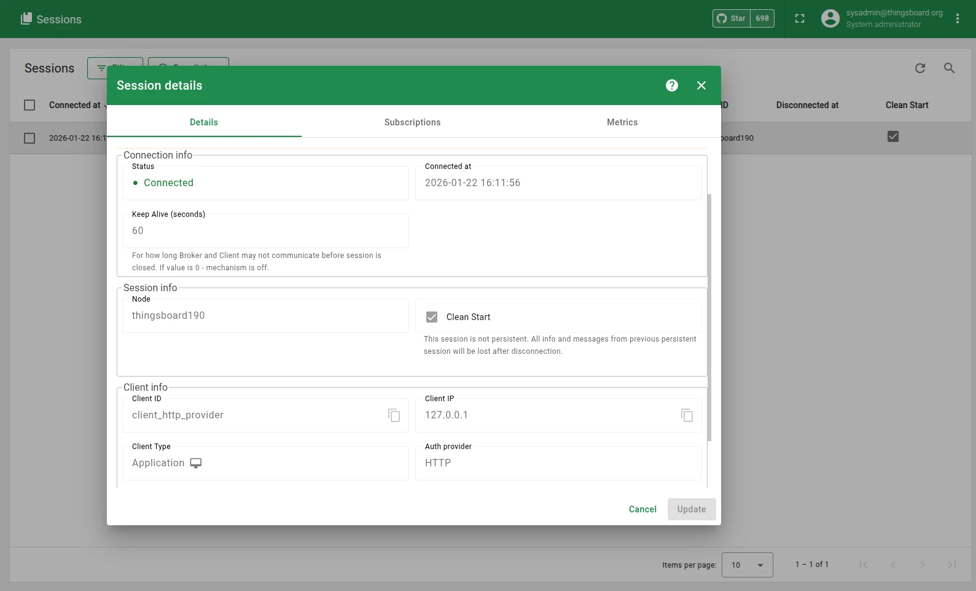The image size is (976, 591).
Task: Click the Auth provider HTTP field
Action: (558, 463)
